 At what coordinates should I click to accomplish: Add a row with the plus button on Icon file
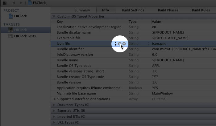(x=120, y=44)
